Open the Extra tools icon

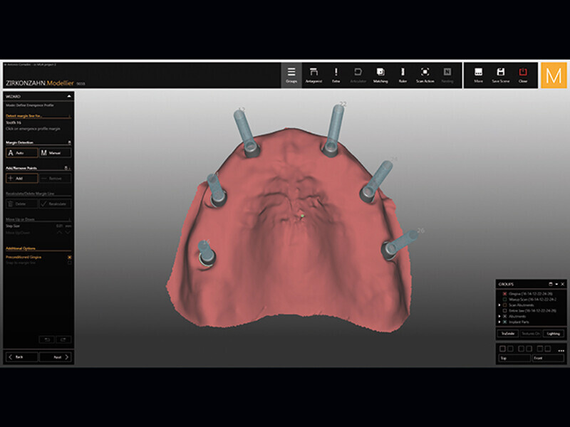click(336, 75)
